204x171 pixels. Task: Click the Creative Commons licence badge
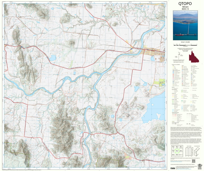coord(173,168)
